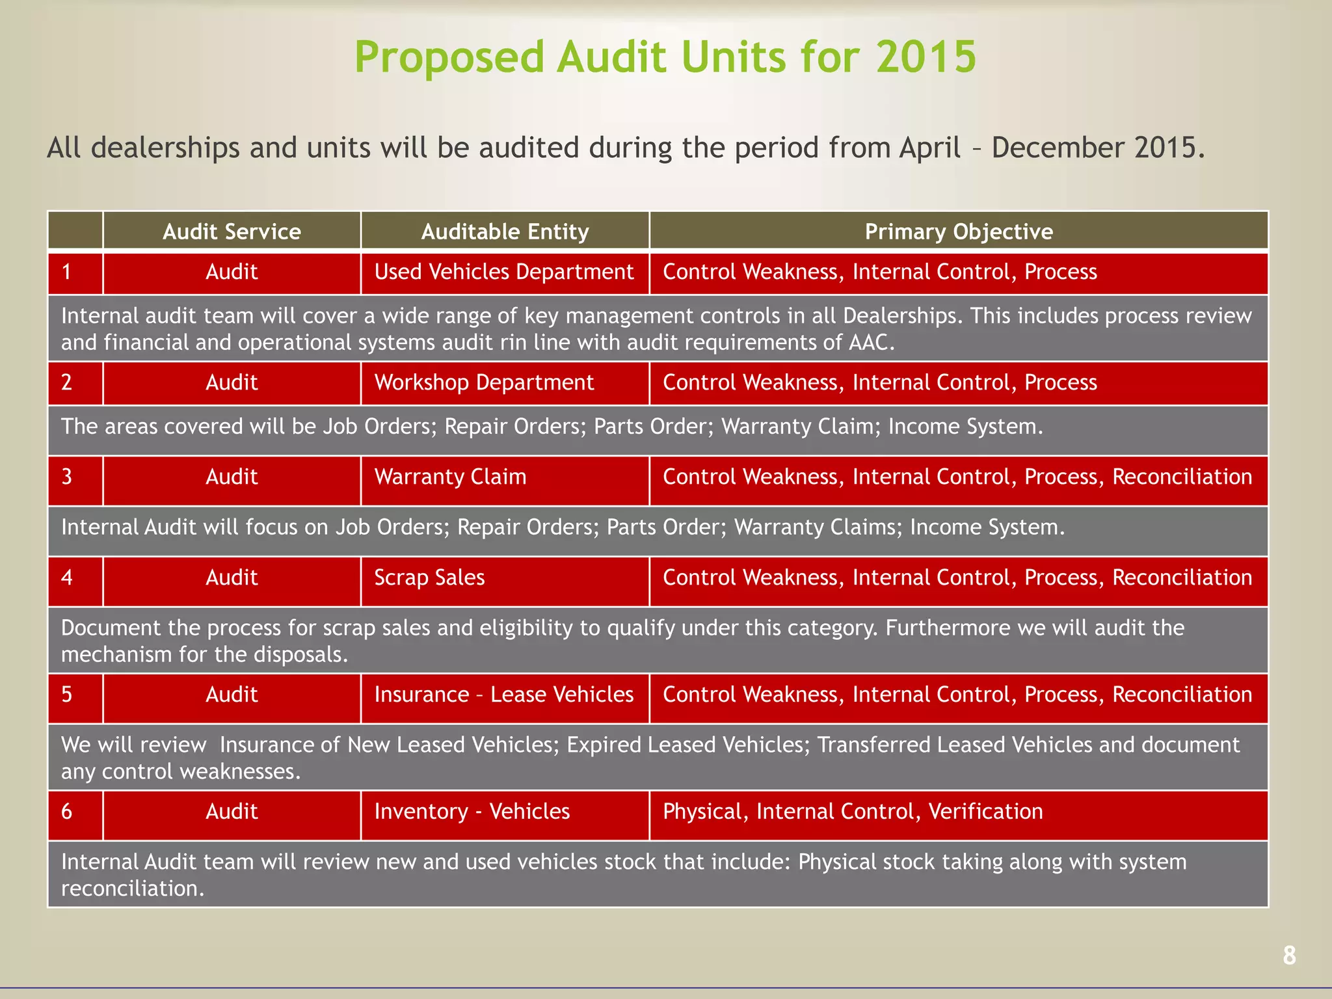Image resolution: width=1332 pixels, height=999 pixels.
Task: Click 'Audit' in the Warranty Claim row
Action: 232,481
